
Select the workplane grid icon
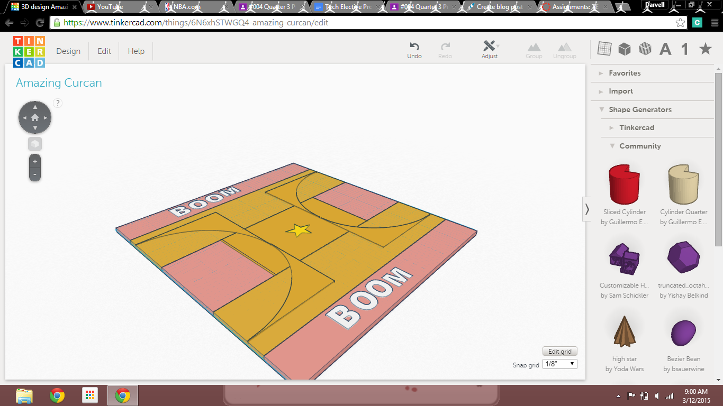(604, 49)
